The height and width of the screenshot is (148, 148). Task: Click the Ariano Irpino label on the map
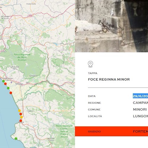31,4
